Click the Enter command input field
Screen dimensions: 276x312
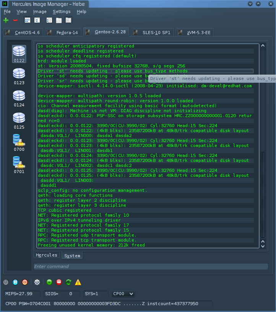click(151, 266)
